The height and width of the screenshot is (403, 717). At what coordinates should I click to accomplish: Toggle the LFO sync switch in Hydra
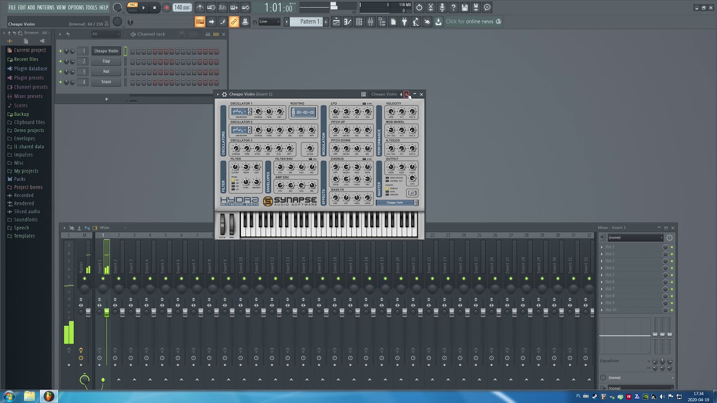(364, 104)
